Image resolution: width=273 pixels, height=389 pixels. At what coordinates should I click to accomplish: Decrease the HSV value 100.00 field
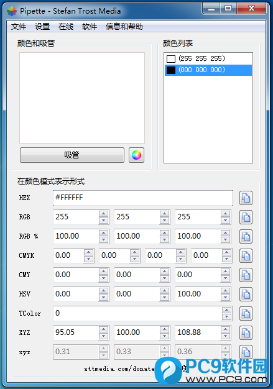point(225,298)
